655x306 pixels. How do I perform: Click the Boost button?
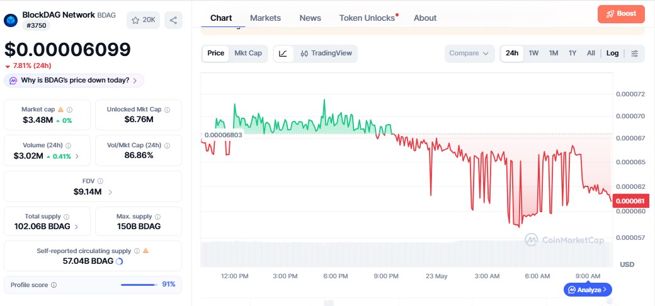pyautogui.click(x=621, y=14)
